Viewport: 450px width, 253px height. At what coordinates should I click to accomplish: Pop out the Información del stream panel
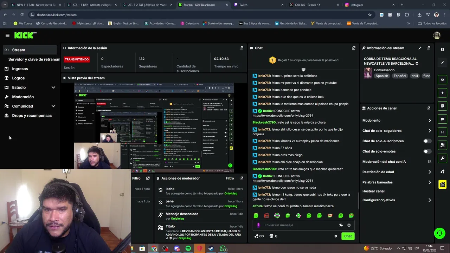click(x=428, y=48)
